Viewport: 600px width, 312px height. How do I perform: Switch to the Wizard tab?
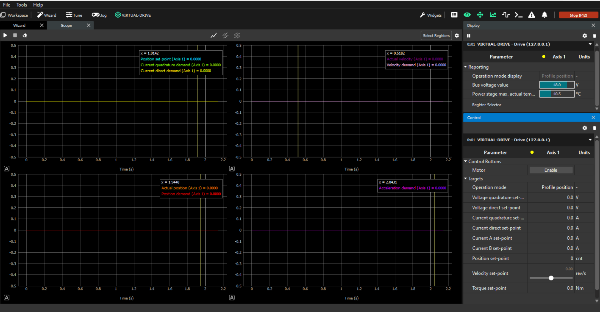click(x=19, y=25)
